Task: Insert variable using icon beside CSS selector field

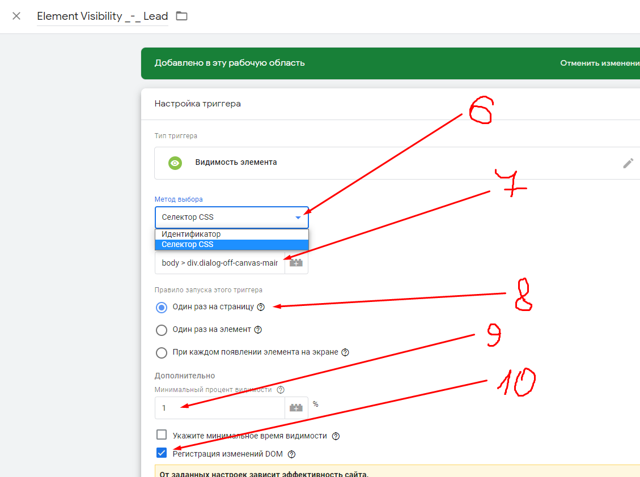Action: click(296, 263)
